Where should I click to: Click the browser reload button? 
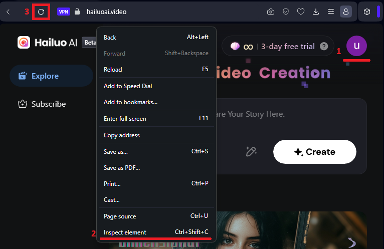[x=41, y=12]
